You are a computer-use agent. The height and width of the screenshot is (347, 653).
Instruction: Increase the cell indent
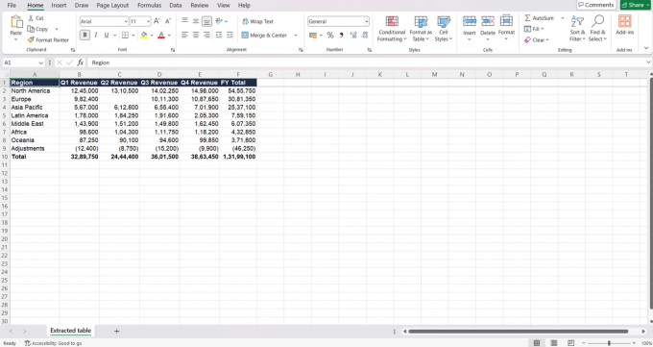pos(230,35)
